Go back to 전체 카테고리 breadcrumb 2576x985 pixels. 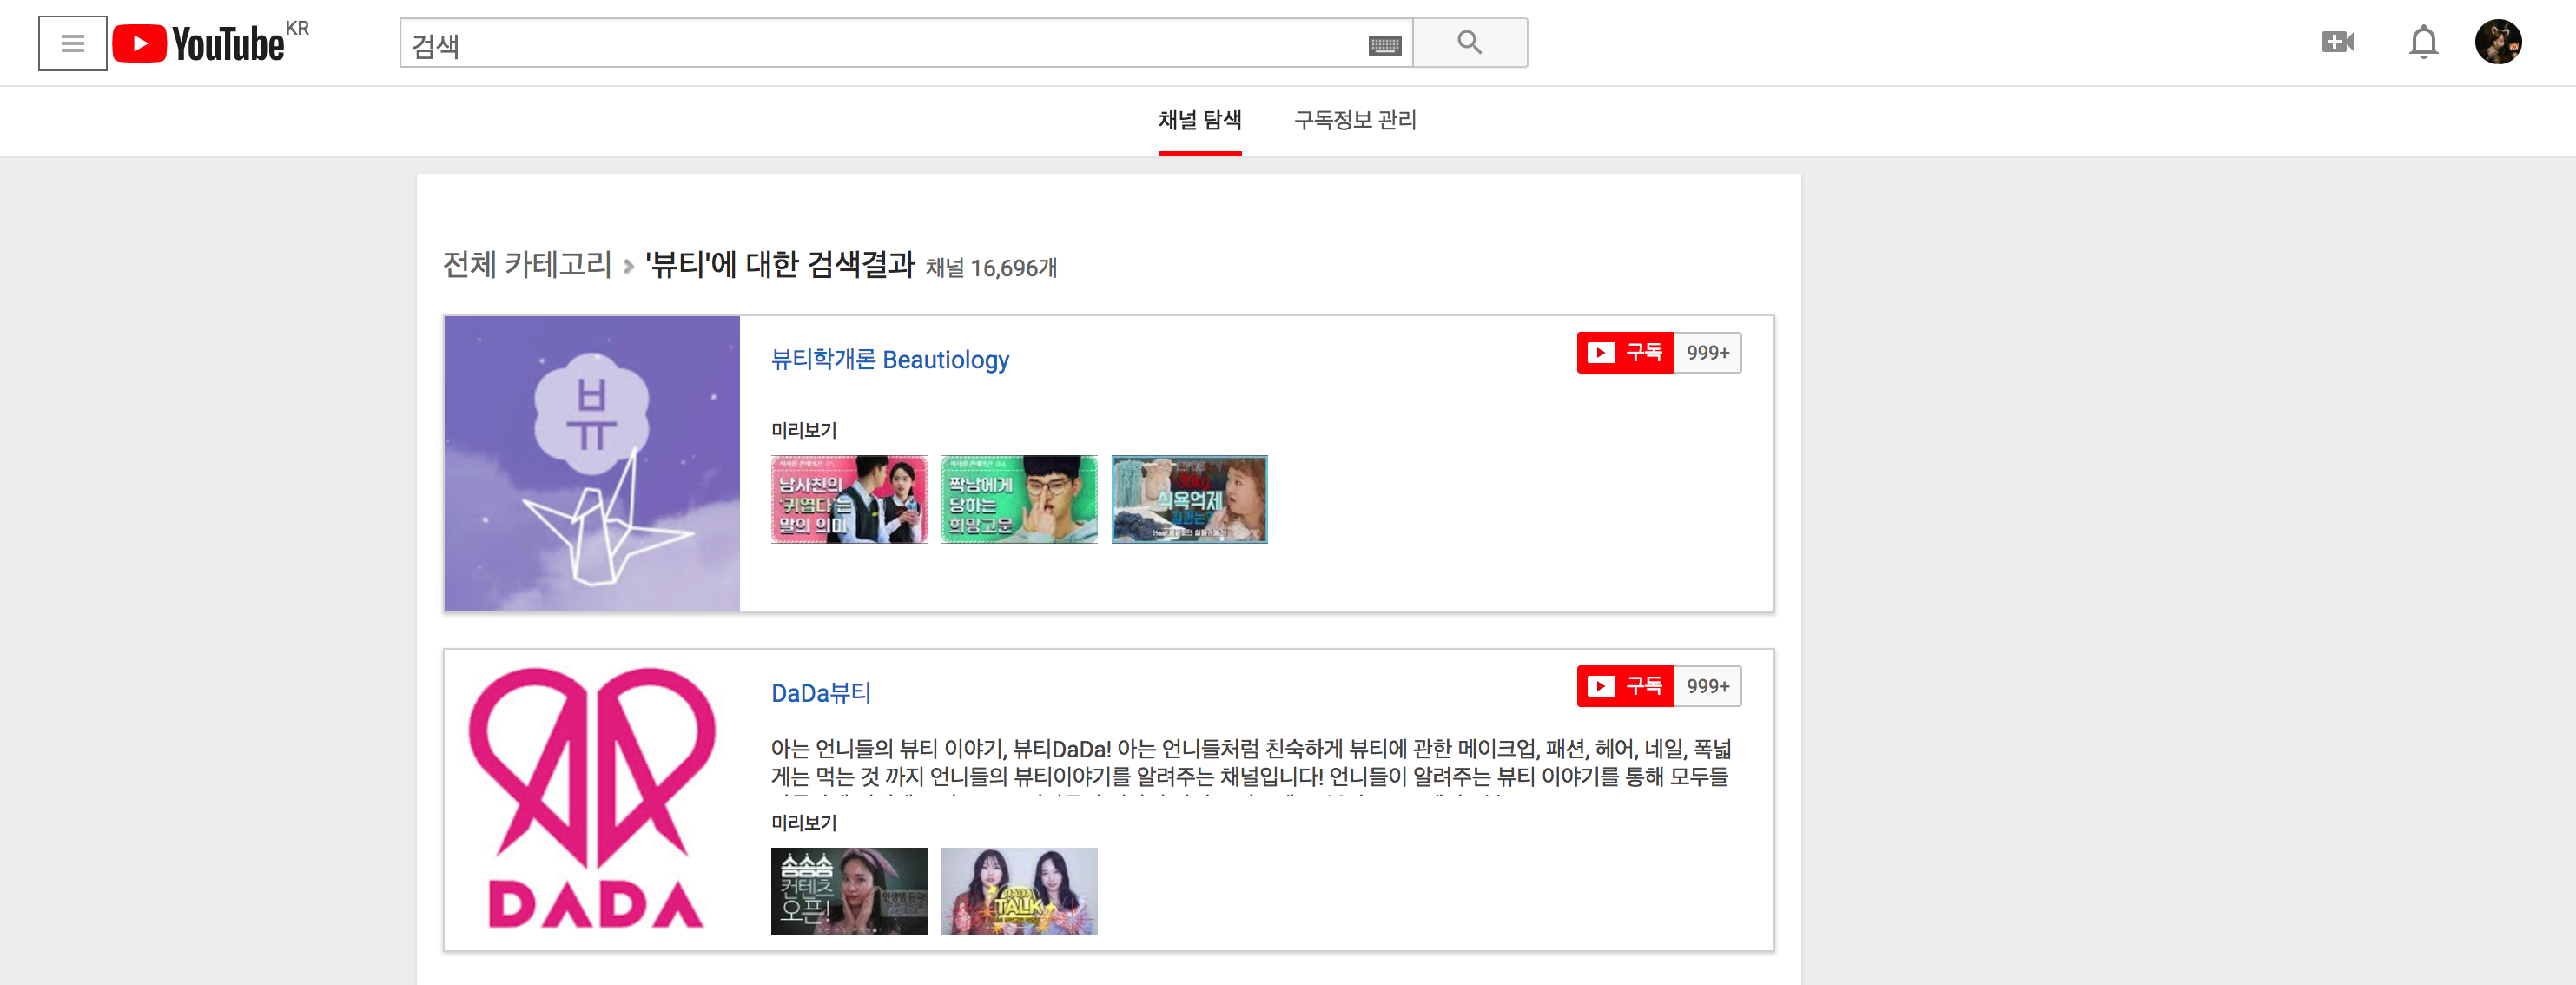(x=527, y=265)
